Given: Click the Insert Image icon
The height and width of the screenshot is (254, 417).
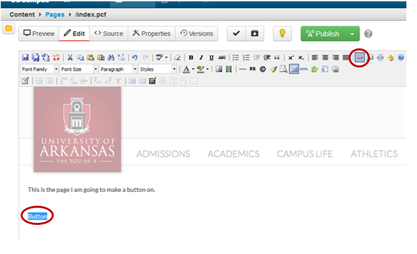Looking at the screenshot, I should tap(218, 69).
